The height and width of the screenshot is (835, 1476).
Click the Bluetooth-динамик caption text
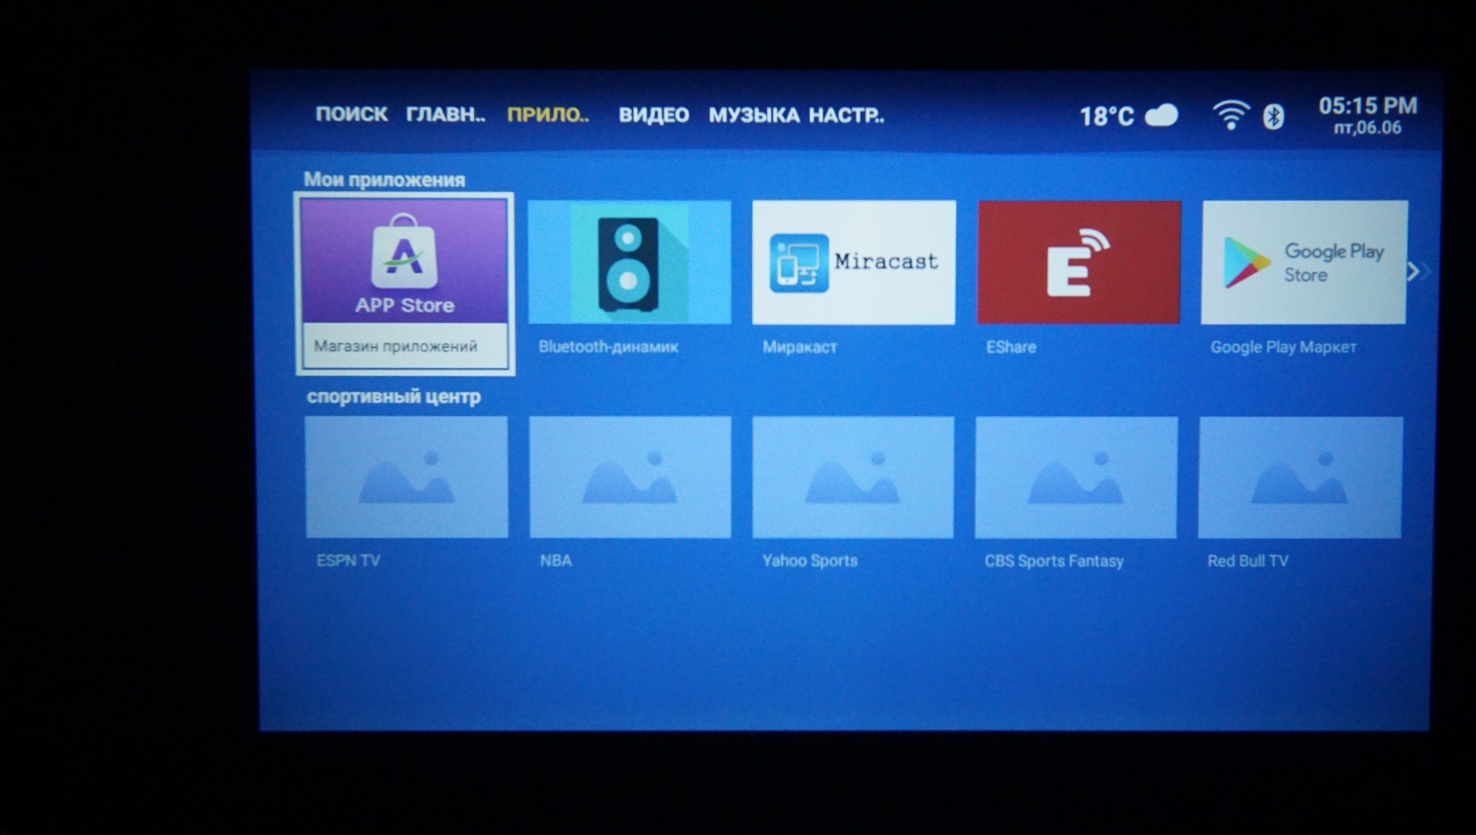coord(608,346)
